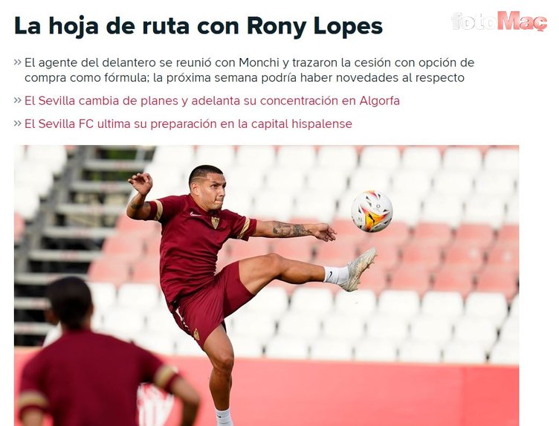Click the chevron bullet before El agente del delantero
Viewport: 559px width, 426px height.
[18, 62]
